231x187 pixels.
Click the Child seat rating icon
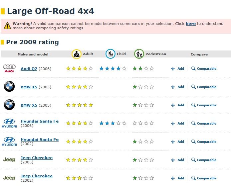(x=111, y=54)
